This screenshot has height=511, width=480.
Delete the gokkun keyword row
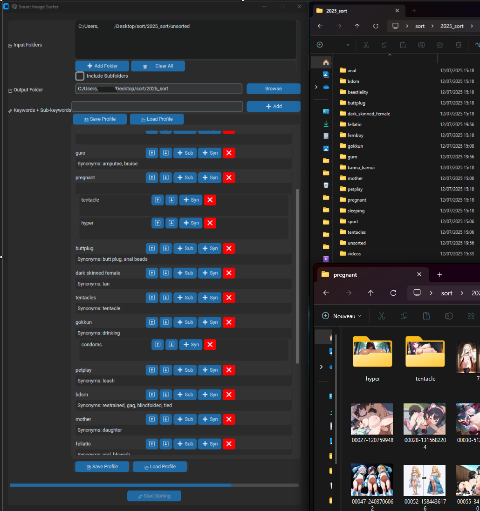tap(229, 322)
